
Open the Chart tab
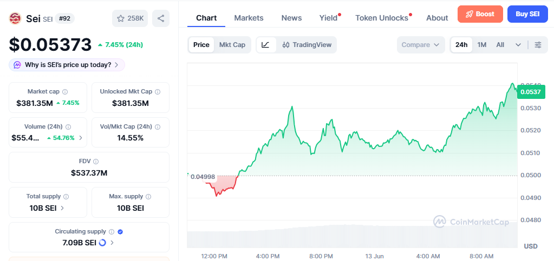206,18
